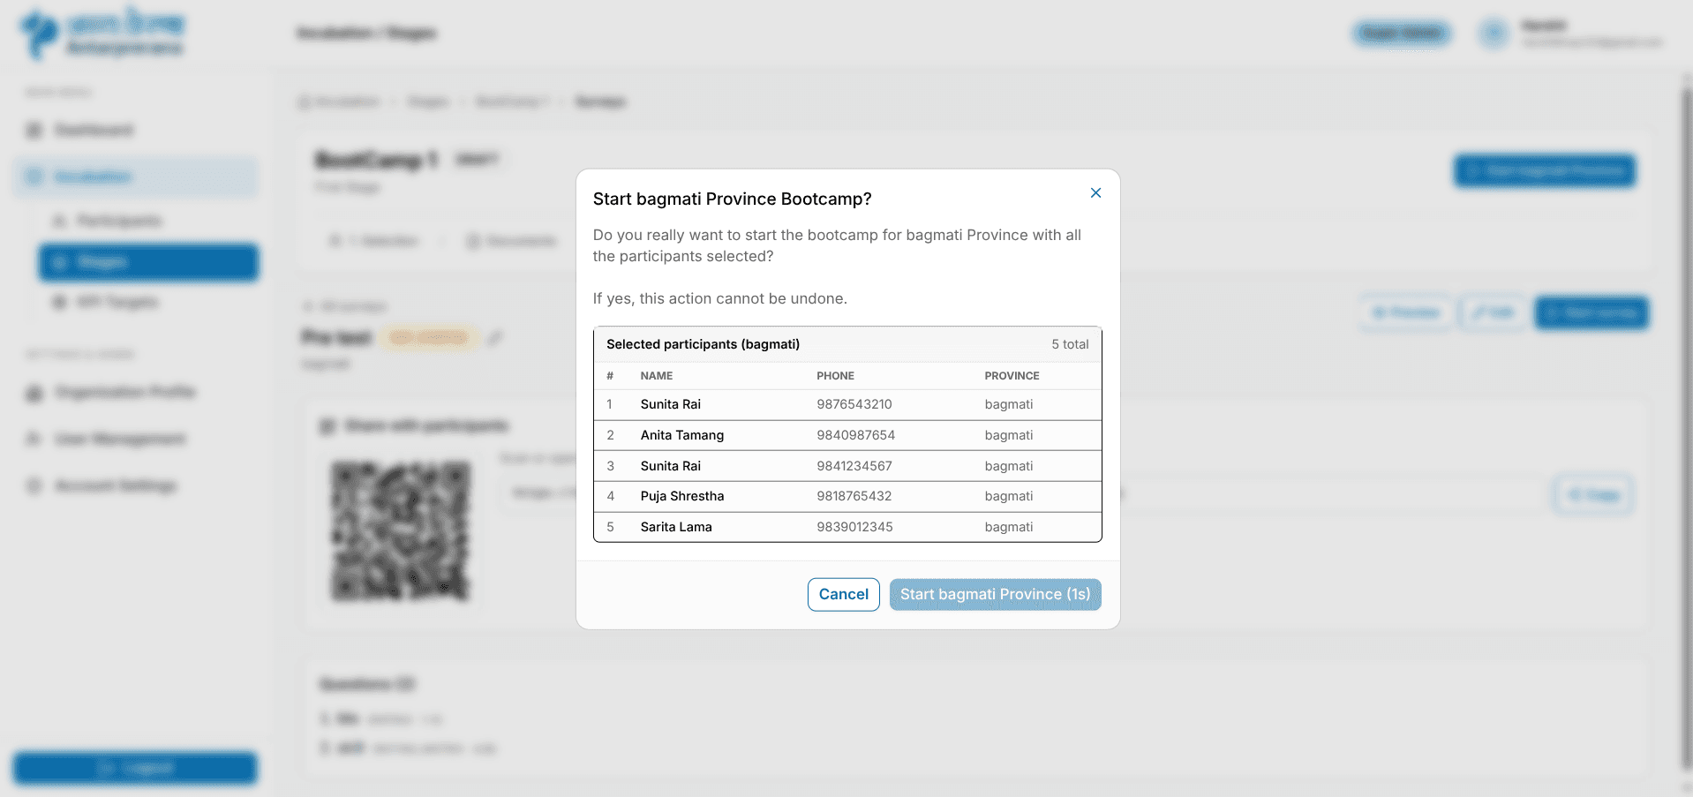Viewport: 1693px width, 797px height.
Task: Confirm with Start bagmati Province button
Action: tap(995, 594)
